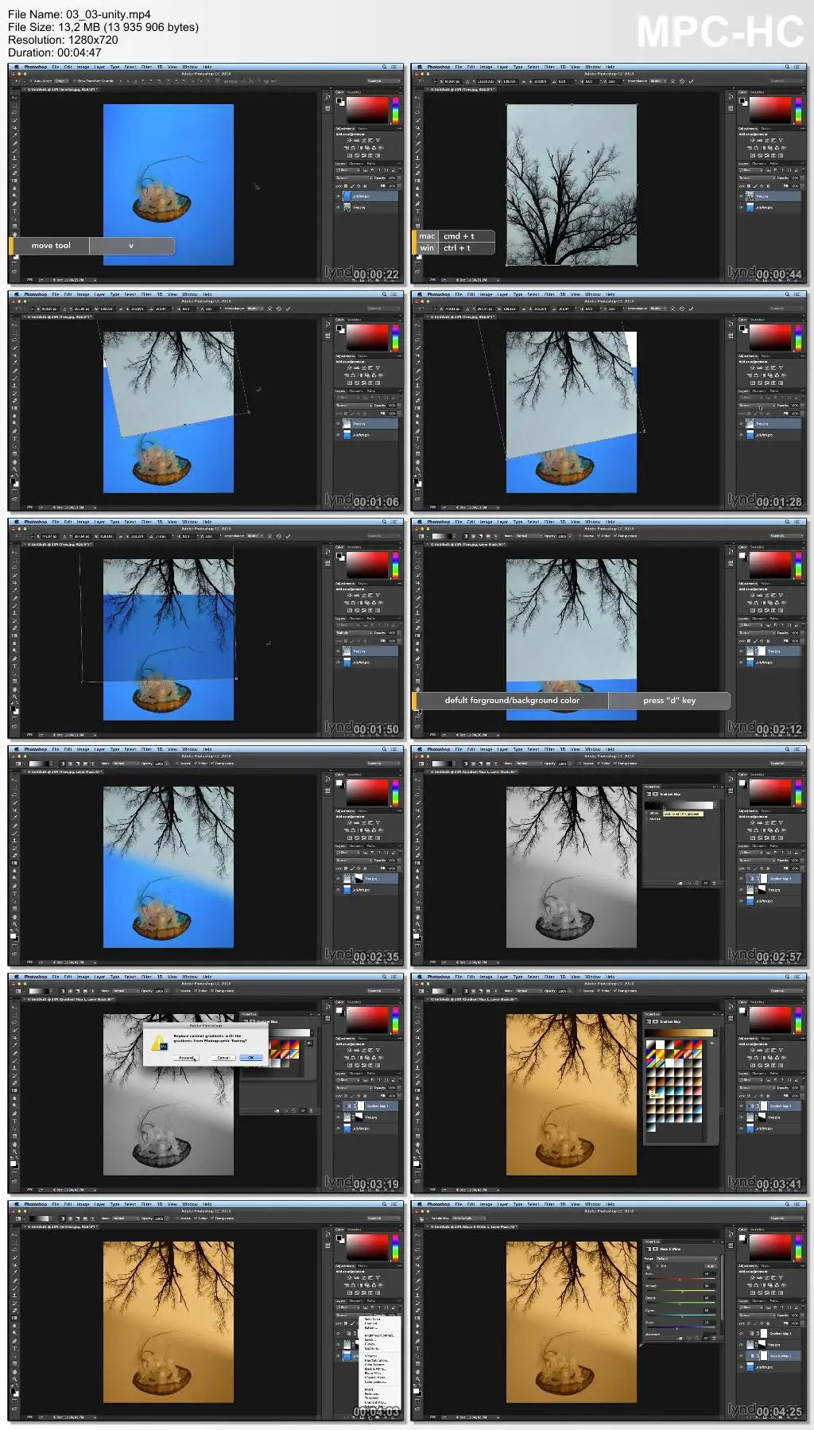Open collapsed Properties panel icon in 00:03:41 frame

click(731, 1018)
